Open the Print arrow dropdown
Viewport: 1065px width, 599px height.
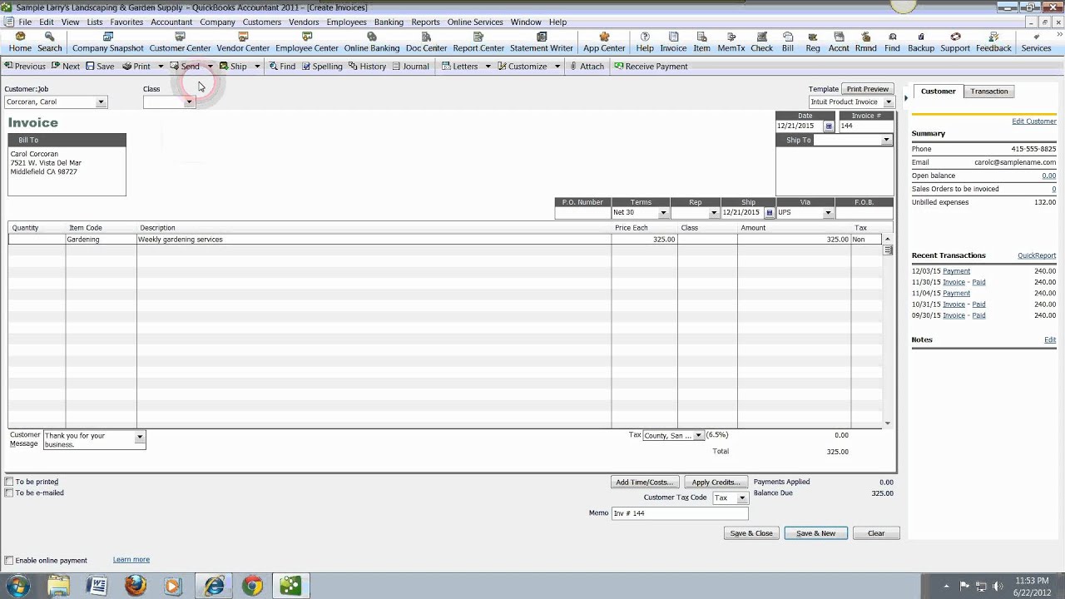click(x=161, y=67)
